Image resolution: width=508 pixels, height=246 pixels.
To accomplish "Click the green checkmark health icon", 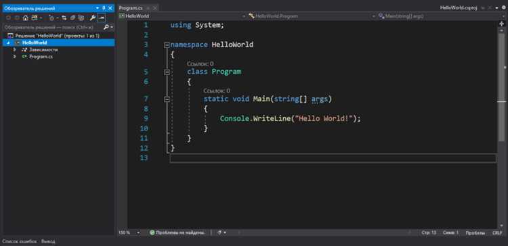I will click(x=152, y=232).
